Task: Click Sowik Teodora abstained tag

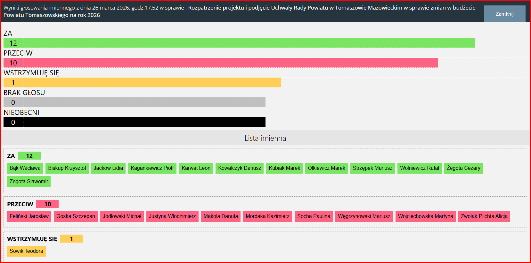Action: (x=26, y=251)
